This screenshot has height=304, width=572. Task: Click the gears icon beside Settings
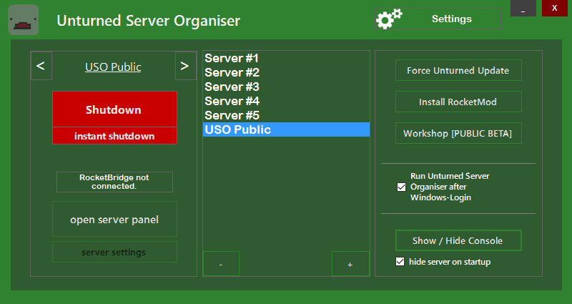coord(389,19)
